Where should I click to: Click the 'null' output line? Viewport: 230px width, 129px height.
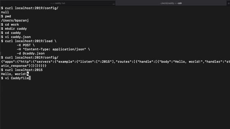pos(5,12)
